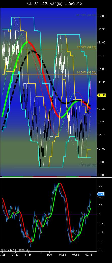This screenshot has height=263, width=112.
Task: Click the 09:18 time axis label
Action: click(89, 255)
